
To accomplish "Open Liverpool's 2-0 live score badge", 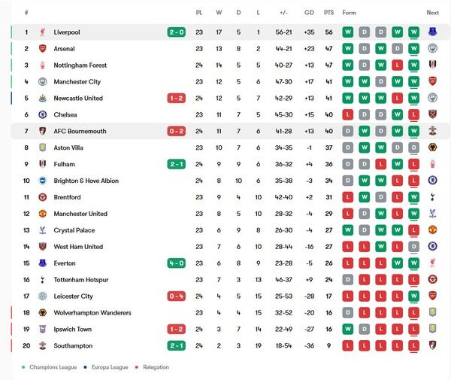I will tap(177, 32).
